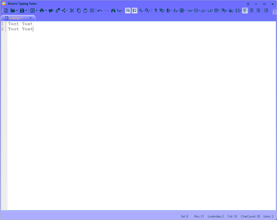The height and width of the screenshot is (220, 277).
Task: Click the Sel: 0 status entry
Action: 184,216
